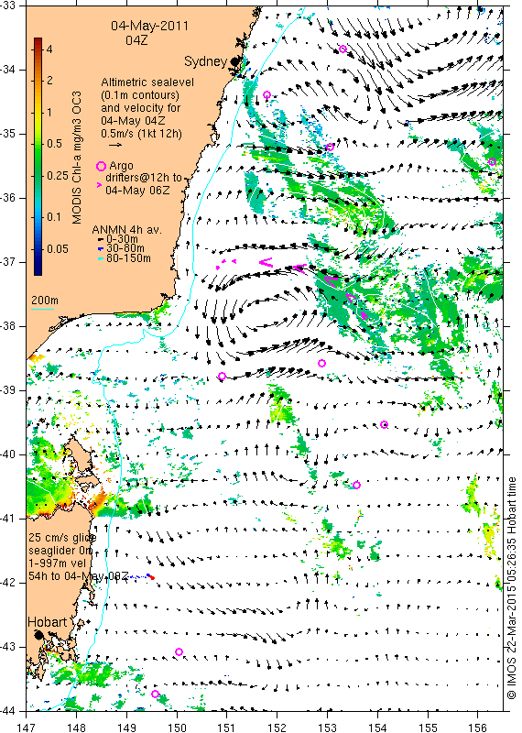This screenshot has height=733, width=522.
Task: Click the '-44' latitude axis label
Action: [x=8, y=711]
